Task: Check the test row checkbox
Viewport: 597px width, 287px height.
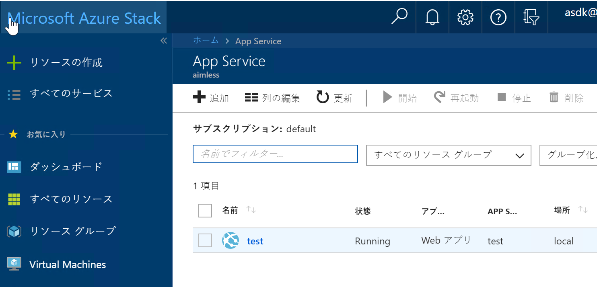Action: pyautogui.click(x=205, y=241)
